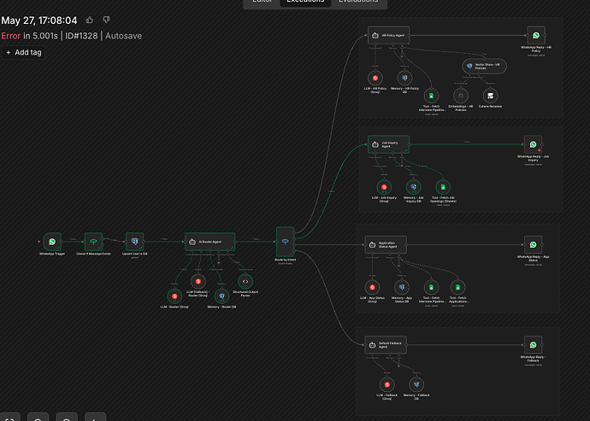Click the red Error status text
The image size is (590, 421).
11,36
